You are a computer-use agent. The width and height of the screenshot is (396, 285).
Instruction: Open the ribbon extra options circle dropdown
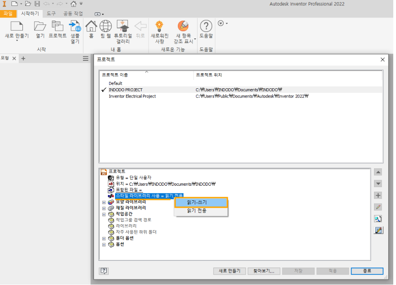222,23
